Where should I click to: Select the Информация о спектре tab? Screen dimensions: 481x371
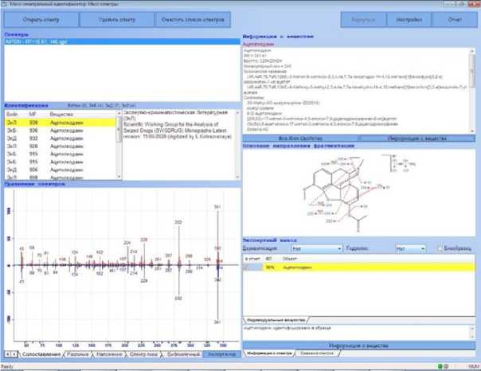point(269,353)
